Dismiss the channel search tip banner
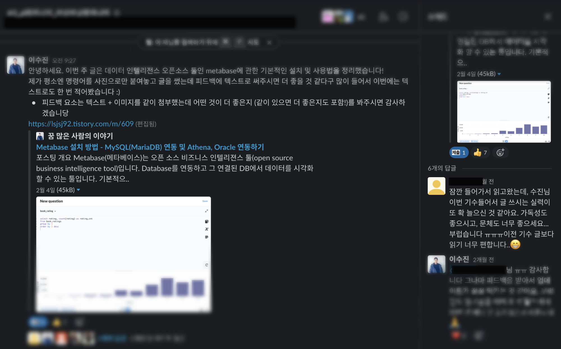561x349 pixels. [x=269, y=42]
